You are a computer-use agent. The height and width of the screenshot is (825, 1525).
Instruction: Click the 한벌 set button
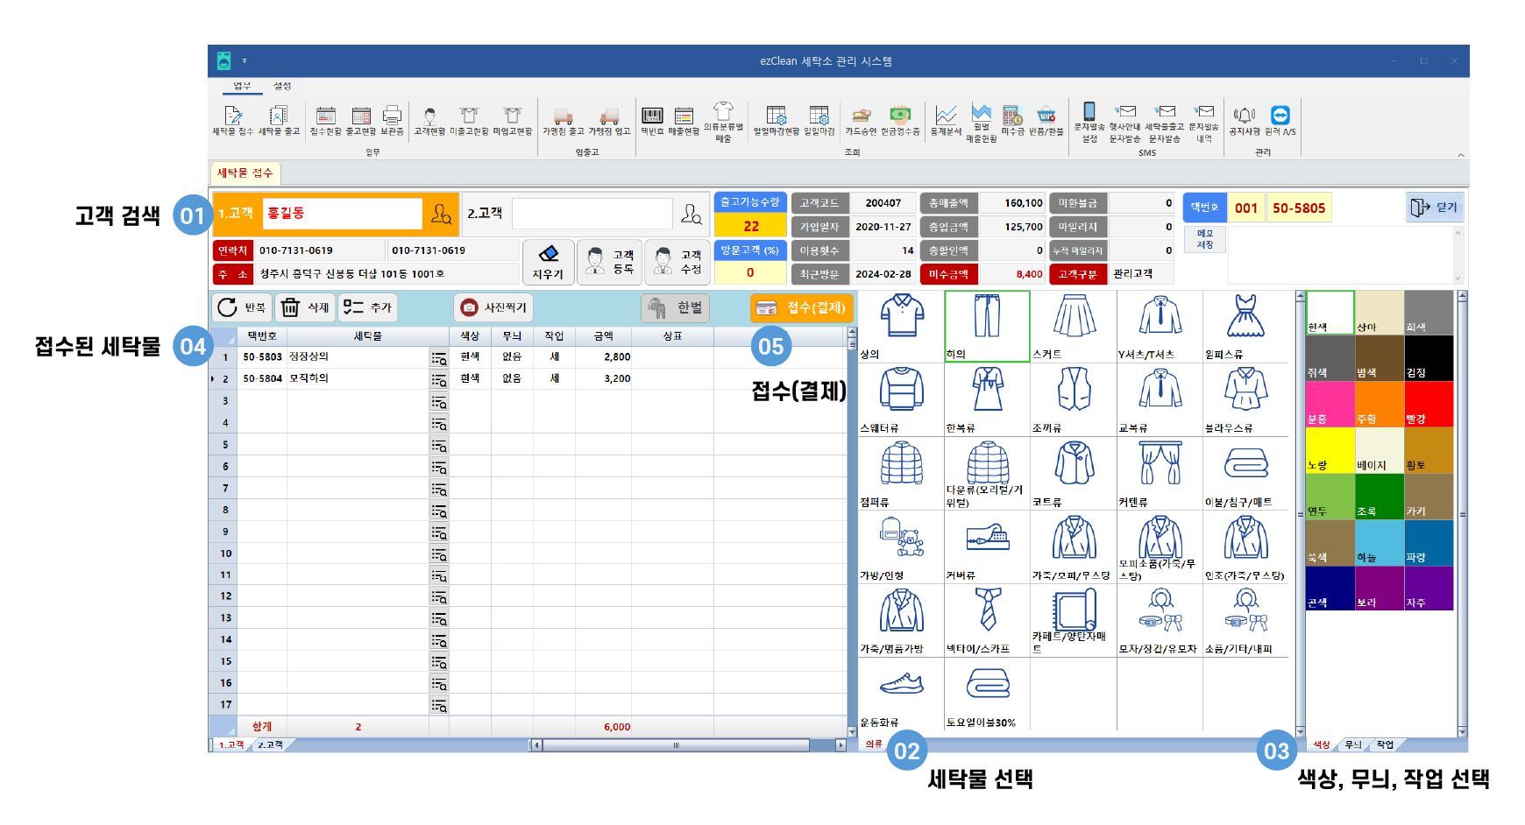pos(676,307)
